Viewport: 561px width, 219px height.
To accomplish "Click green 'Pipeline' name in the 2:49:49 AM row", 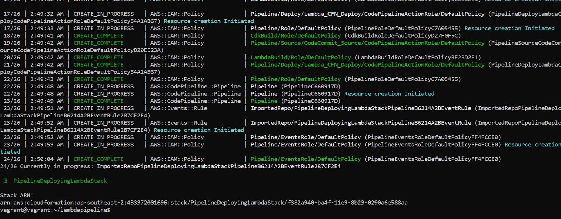I will point(264,101).
